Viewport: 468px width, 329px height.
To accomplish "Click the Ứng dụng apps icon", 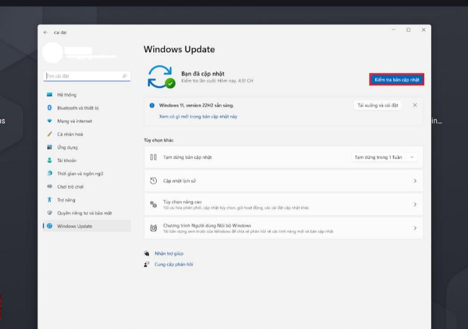I will click(x=50, y=147).
